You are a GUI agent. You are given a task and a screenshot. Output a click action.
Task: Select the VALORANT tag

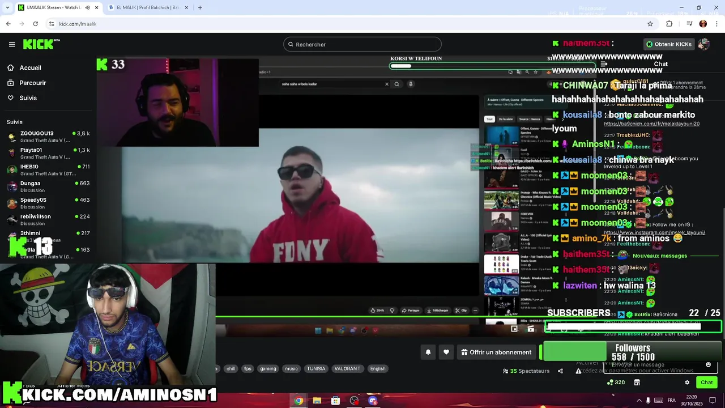tap(347, 368)
